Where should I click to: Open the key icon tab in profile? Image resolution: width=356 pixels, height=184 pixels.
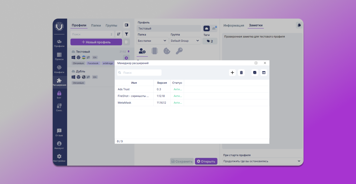pyautogui.click(x=179, y=51)
